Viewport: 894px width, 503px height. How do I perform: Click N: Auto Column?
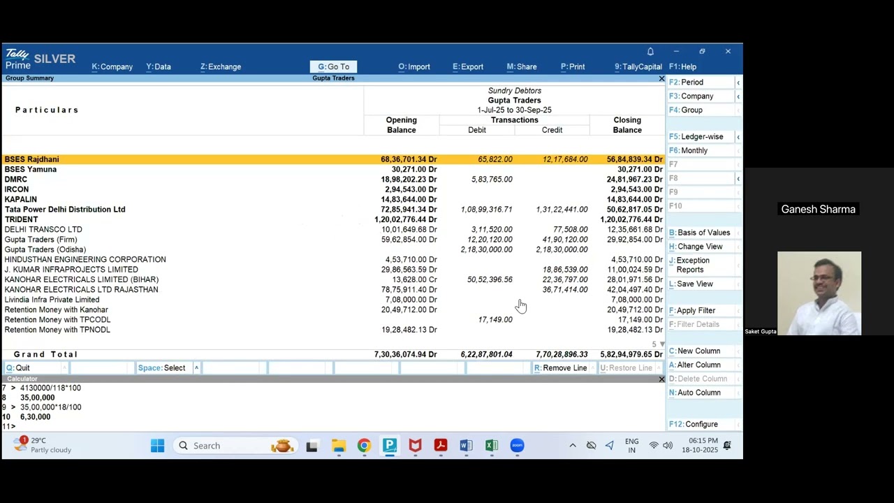tap(700, 393)
